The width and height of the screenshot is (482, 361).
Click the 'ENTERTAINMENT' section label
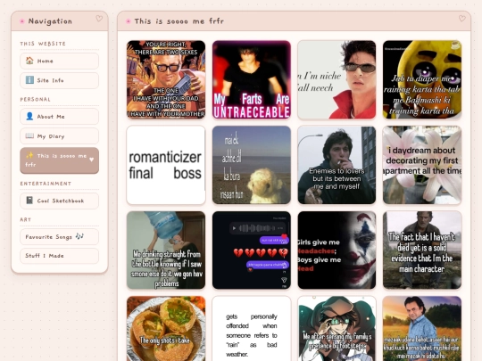click(x=46, y=184)
